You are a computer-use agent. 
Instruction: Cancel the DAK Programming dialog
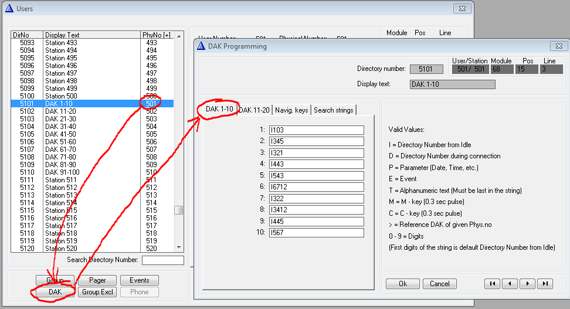[439, 284]
